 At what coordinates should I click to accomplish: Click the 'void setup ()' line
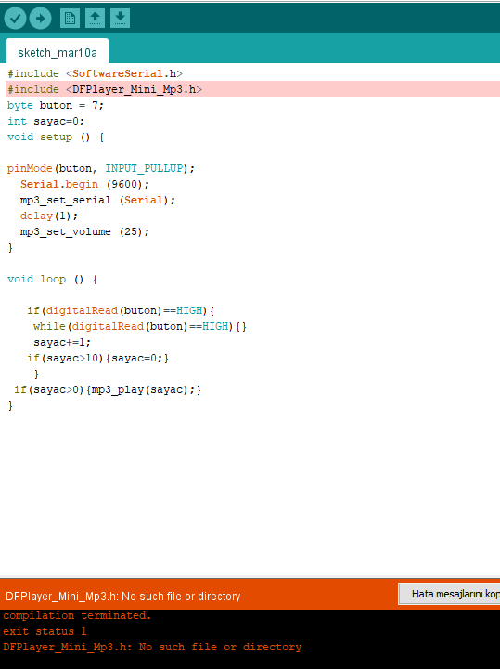[x=56, y=137]
